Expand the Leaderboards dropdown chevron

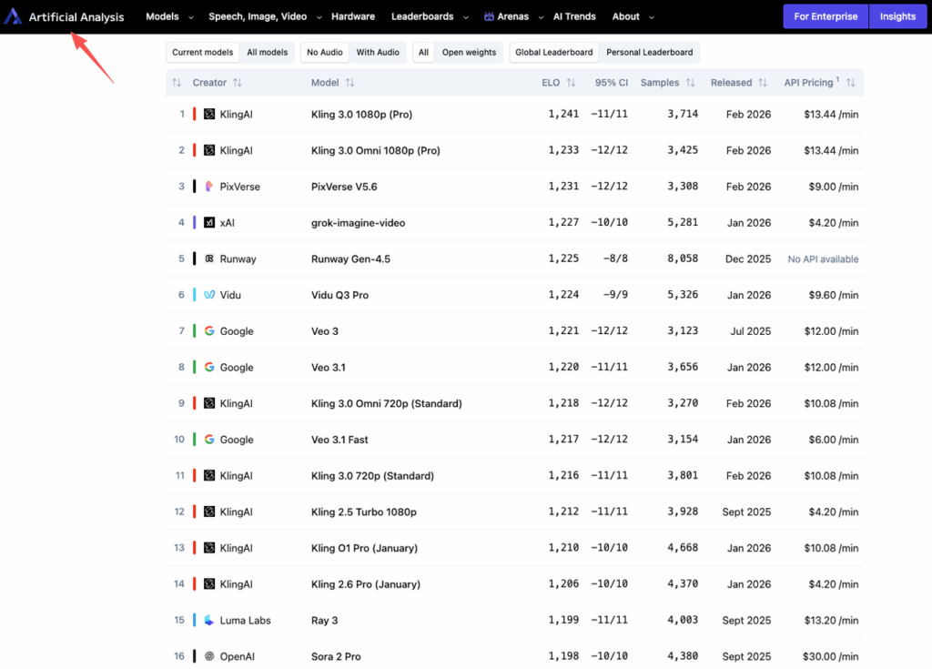click(466, 17)
